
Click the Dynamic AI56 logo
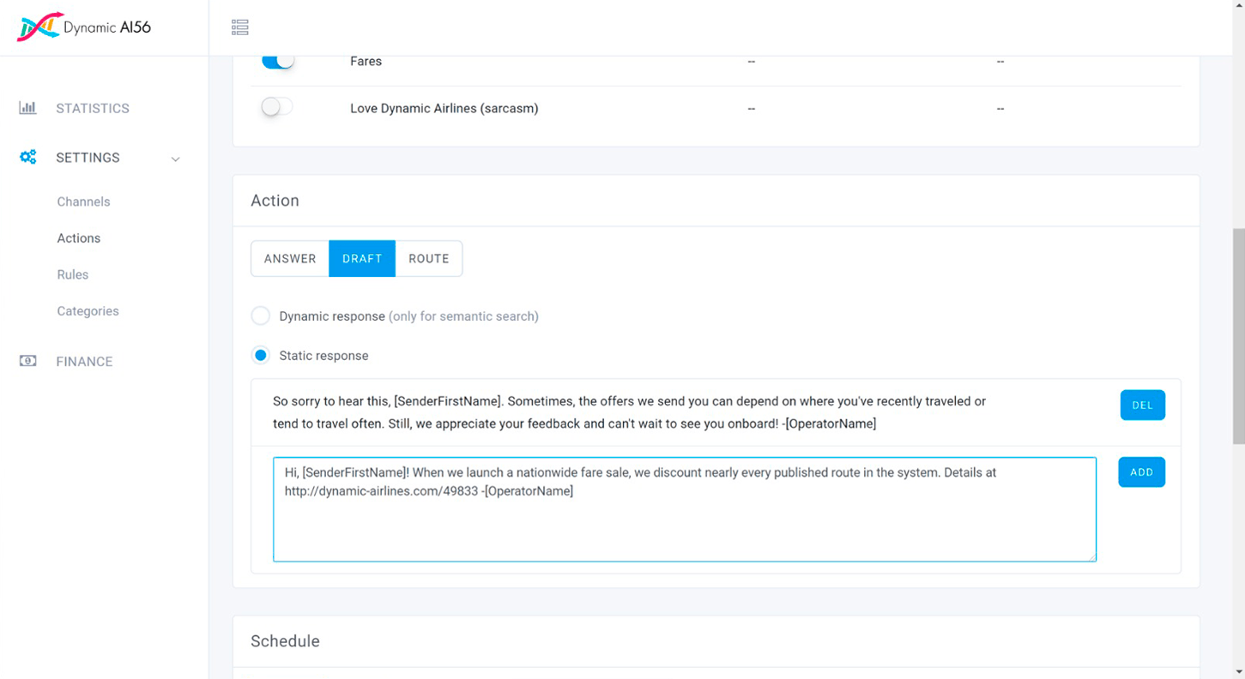click(84, 27)
